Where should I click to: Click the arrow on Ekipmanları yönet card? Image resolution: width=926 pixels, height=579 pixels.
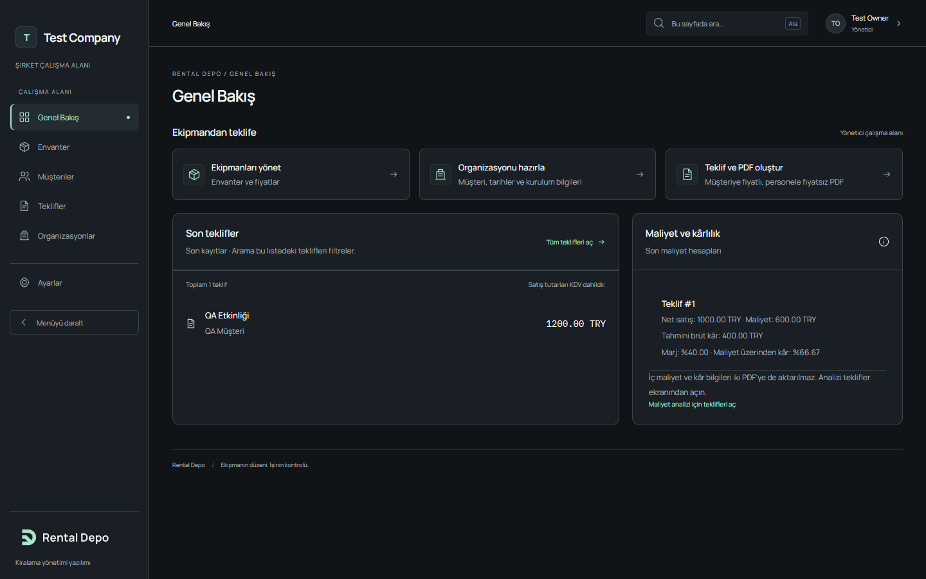click(x=394, y=174)
